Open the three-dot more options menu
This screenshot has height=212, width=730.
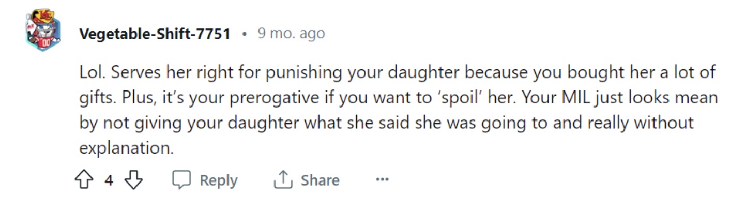(382, 180)
